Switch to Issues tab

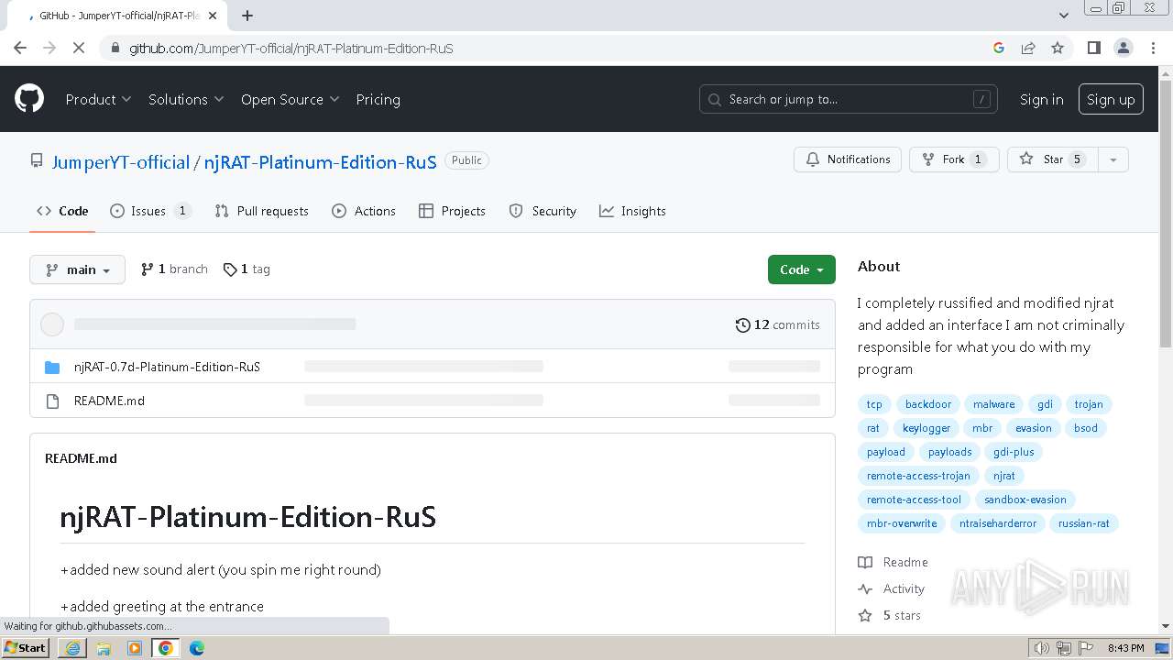click(150, 211)
